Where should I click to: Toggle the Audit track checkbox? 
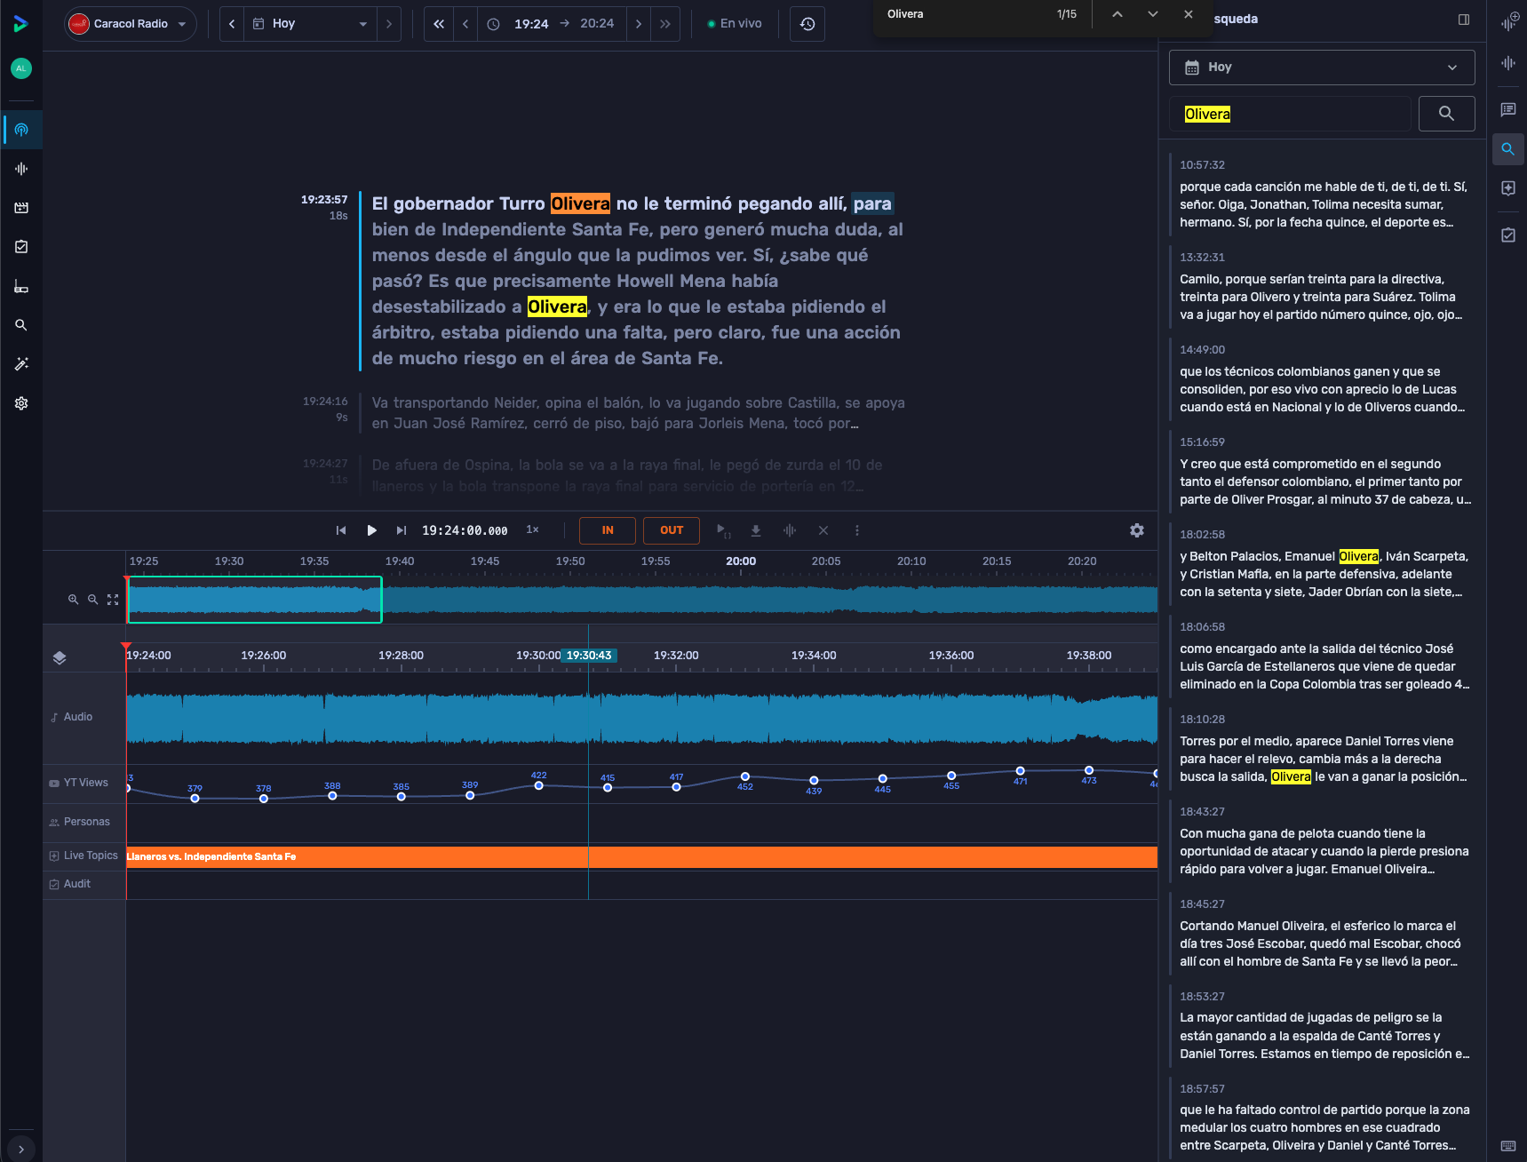click(x=54, y=884)
